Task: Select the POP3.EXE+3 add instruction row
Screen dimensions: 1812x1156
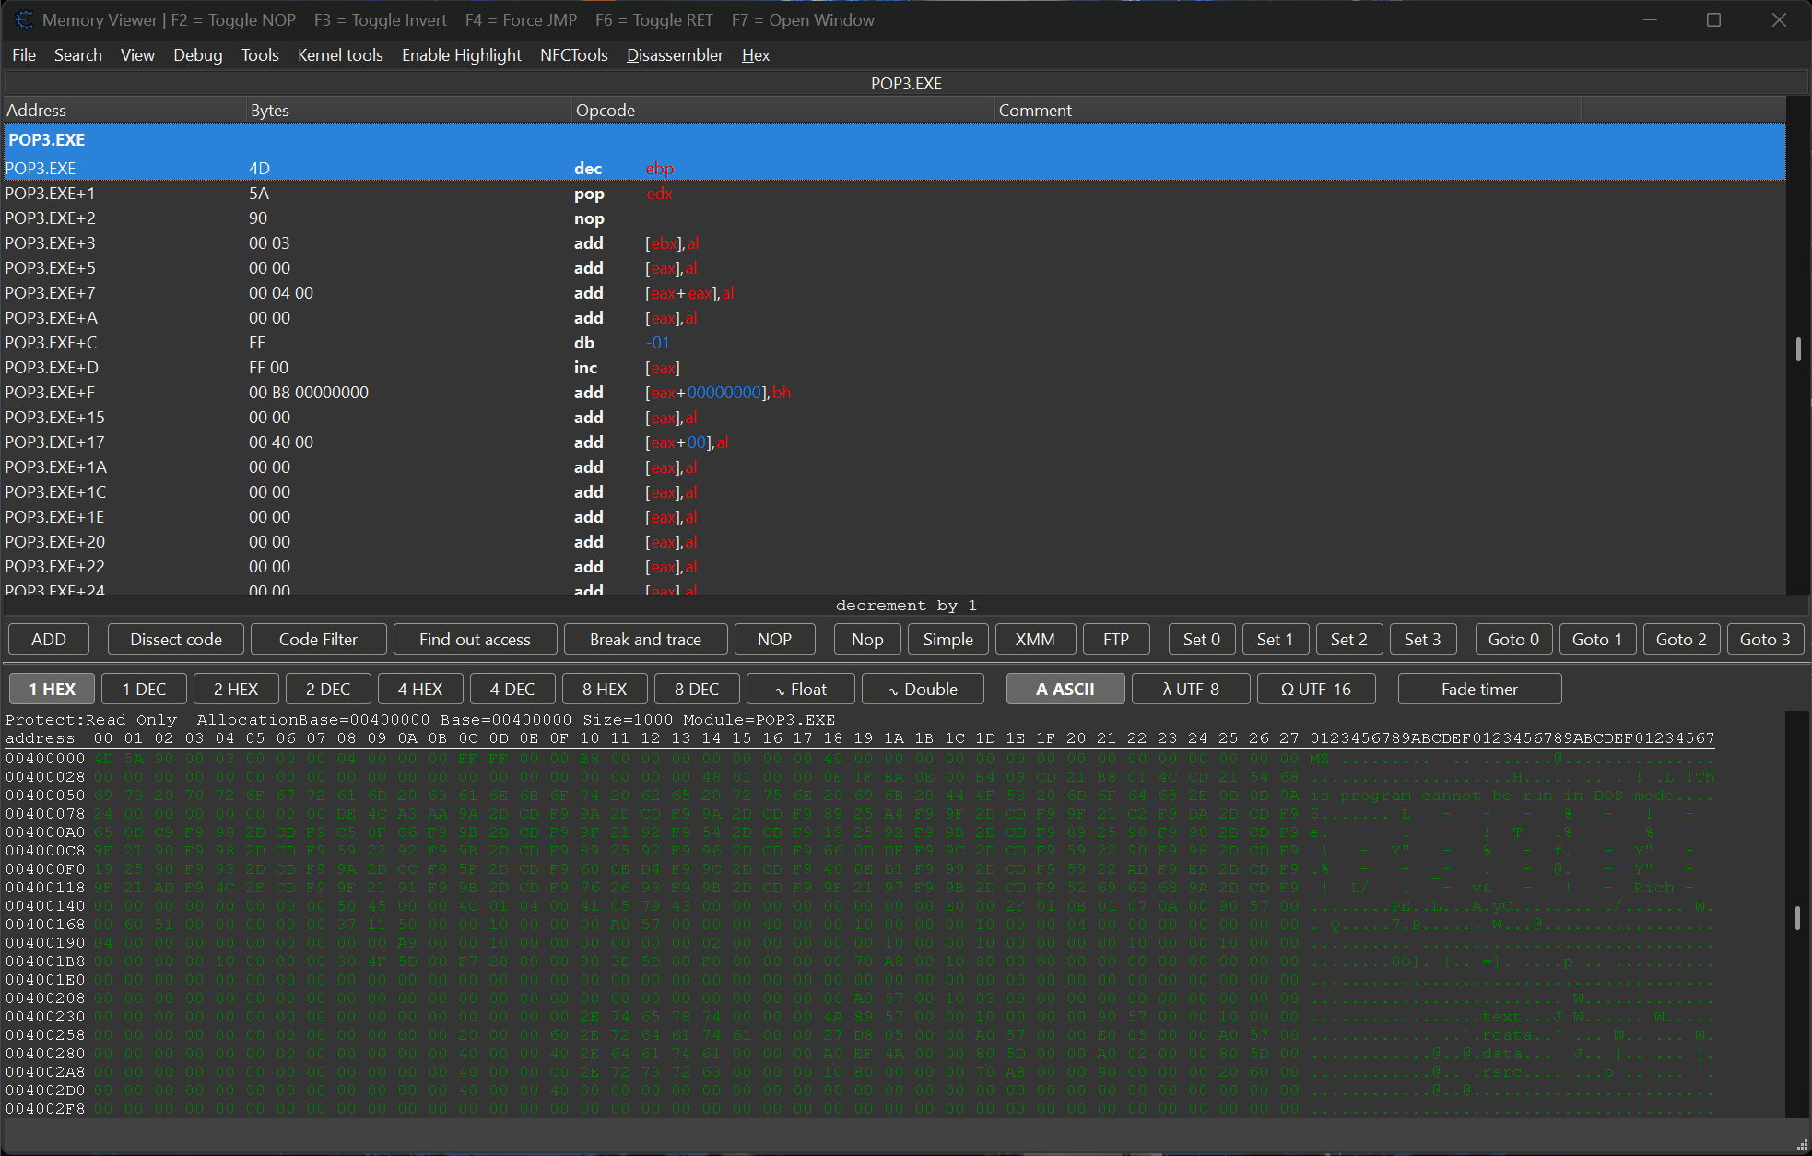Action: [894, 243]
